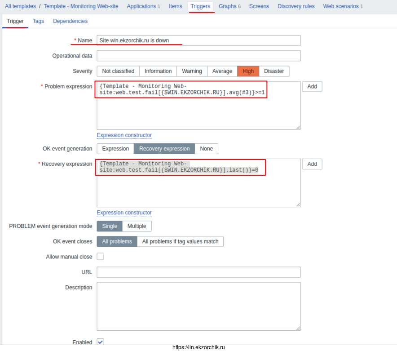Open Discovery rules section
The width and height of the screenshot is (397, 351).
[x=296, y=6]
